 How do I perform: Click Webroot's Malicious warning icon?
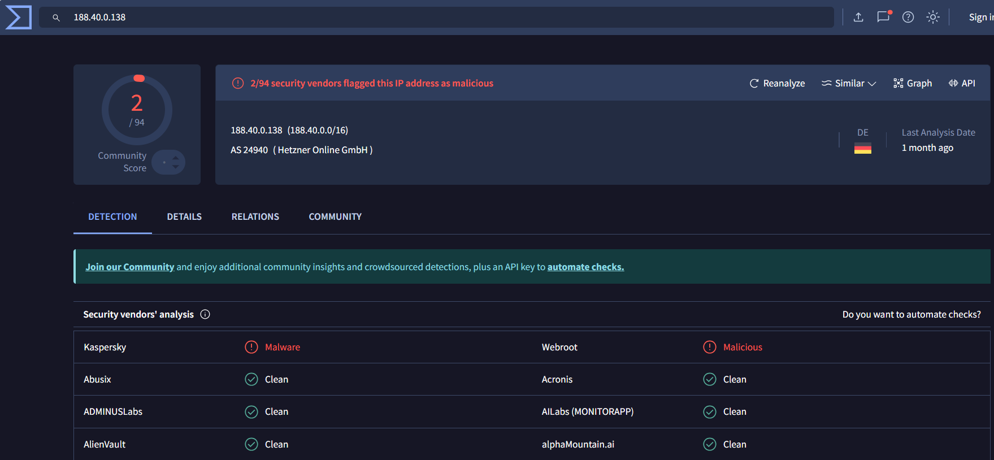710,347
